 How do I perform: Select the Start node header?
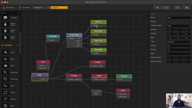(40, 75)
